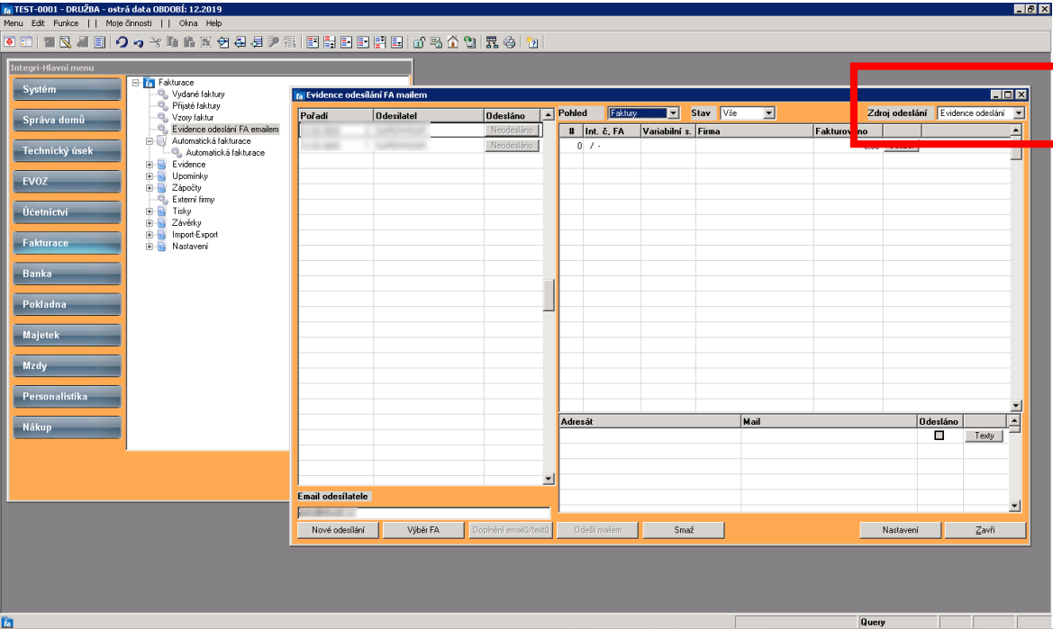
Task: Click the Pořadí list scrollbar thumb
Action: point(549,295)
